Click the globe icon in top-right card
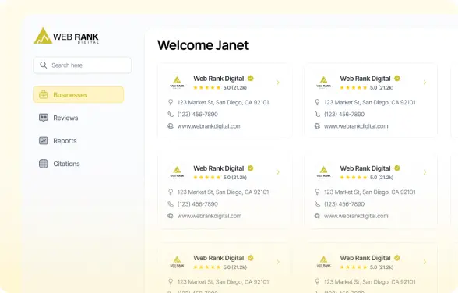 tap(317, 126)
